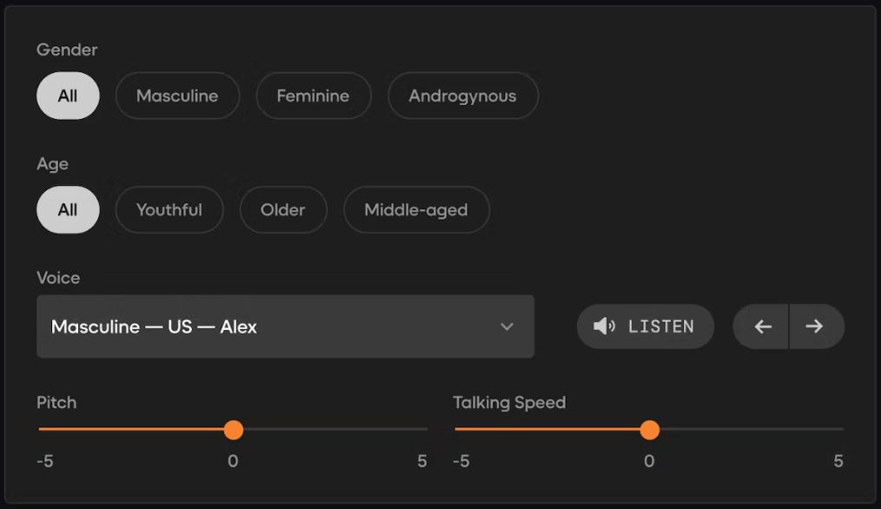Image resolution: width=881 pixels, height=509 pixels.
Task: Choose the Androgynous gender filter
Action: pyautogui.click(x=462, y=96)
